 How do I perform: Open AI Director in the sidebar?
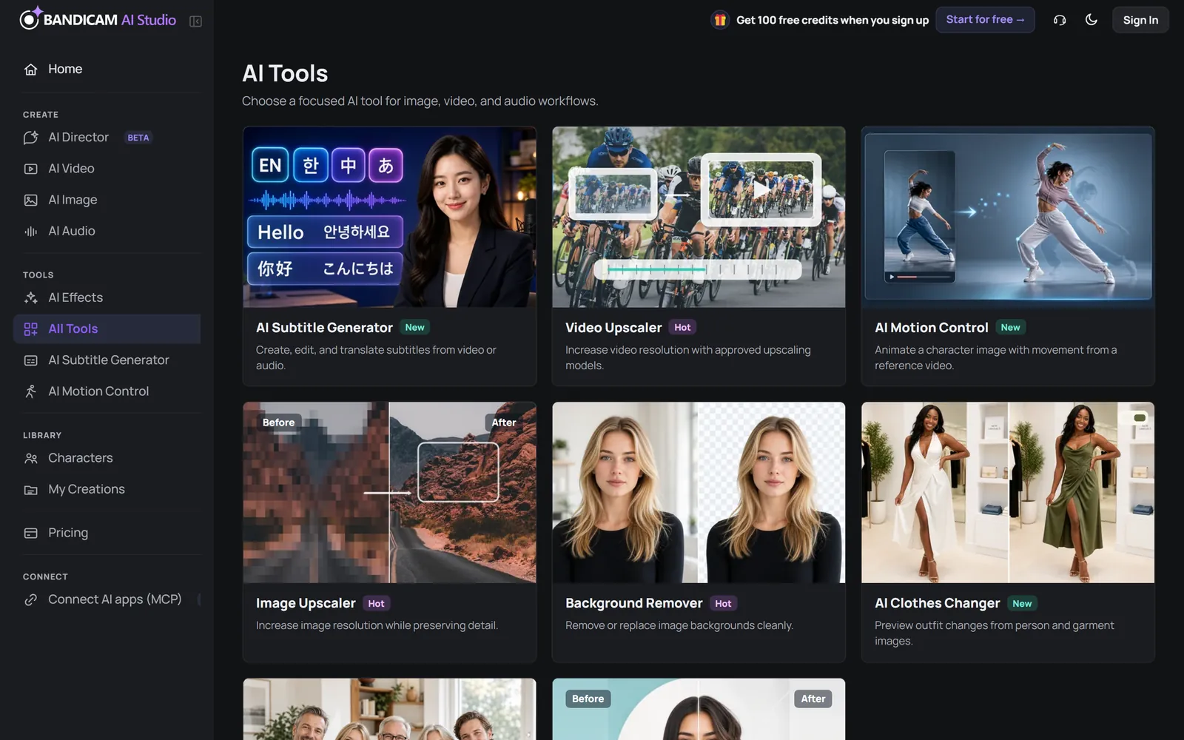click(107, 137)
